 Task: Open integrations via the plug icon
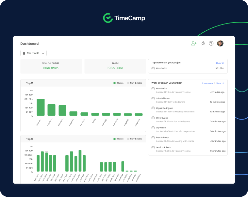[203, 43]
